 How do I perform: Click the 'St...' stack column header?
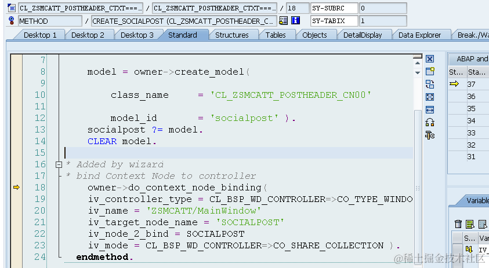(x=457, y=72)
